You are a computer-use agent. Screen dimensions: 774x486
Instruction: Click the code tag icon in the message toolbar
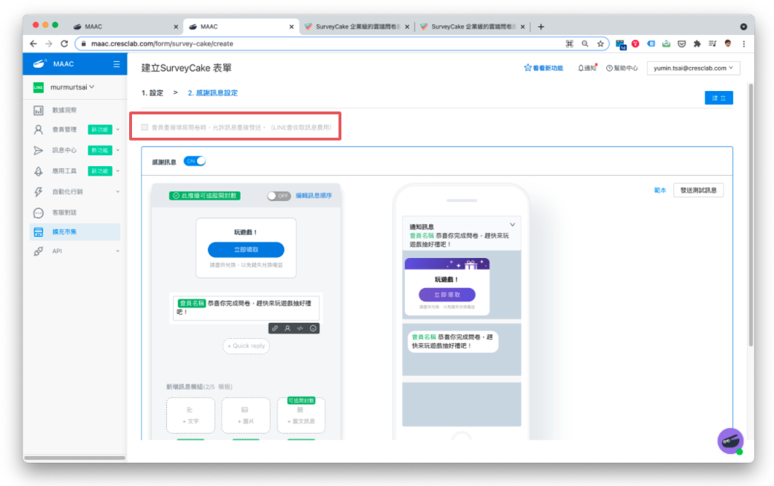[x=300, y=329]
